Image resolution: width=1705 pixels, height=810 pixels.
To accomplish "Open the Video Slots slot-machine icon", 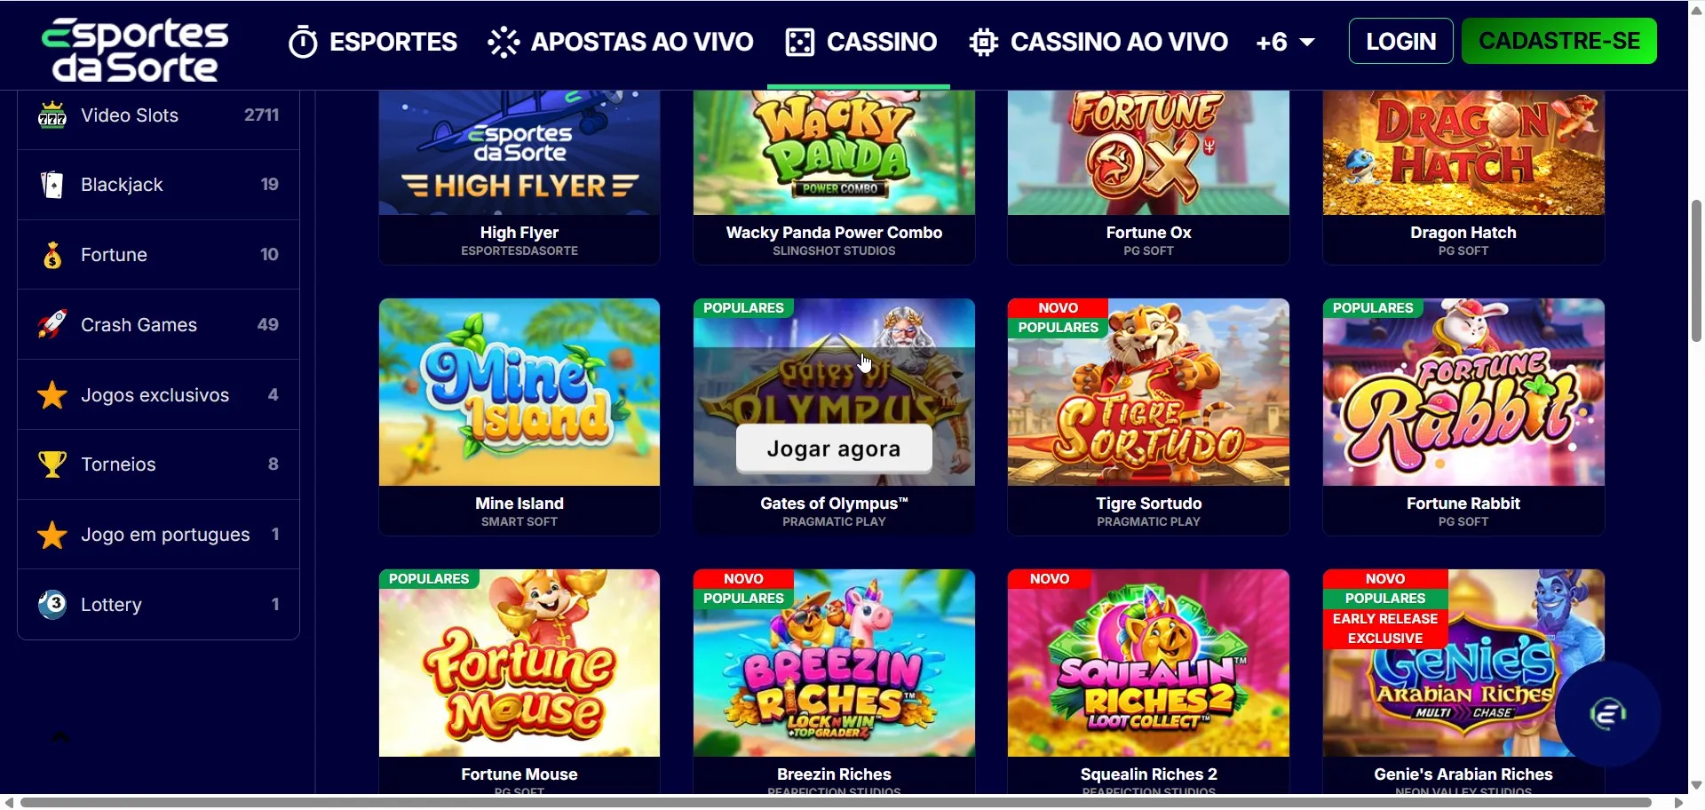I will [x=52, y=115].
